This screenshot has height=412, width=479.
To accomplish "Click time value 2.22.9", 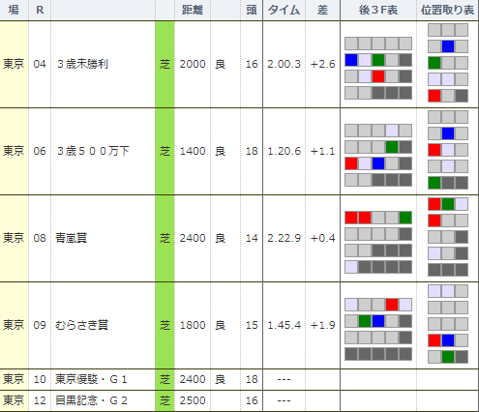I will (284, 238).
